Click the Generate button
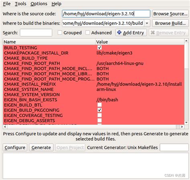 pyautogui.click(x=41, y=147)
